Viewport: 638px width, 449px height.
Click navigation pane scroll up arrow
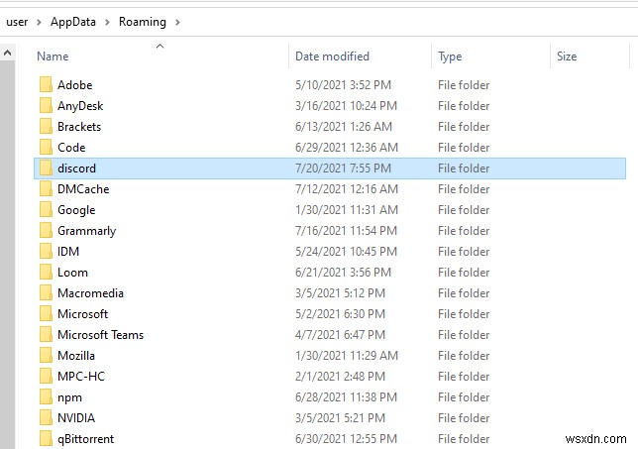tap(7, 53)
